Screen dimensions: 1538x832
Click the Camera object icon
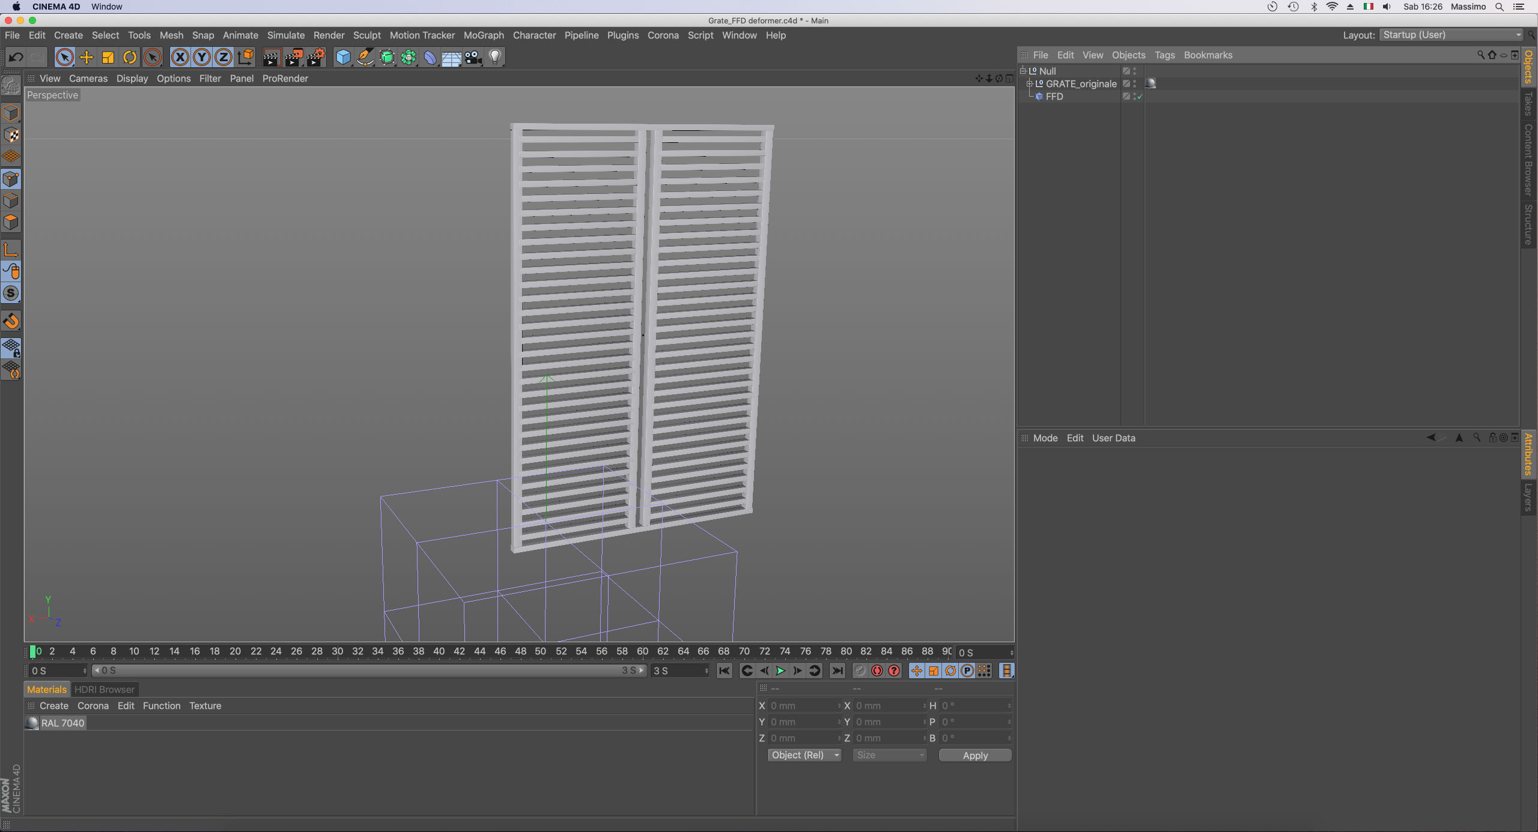tap(473, 58)
